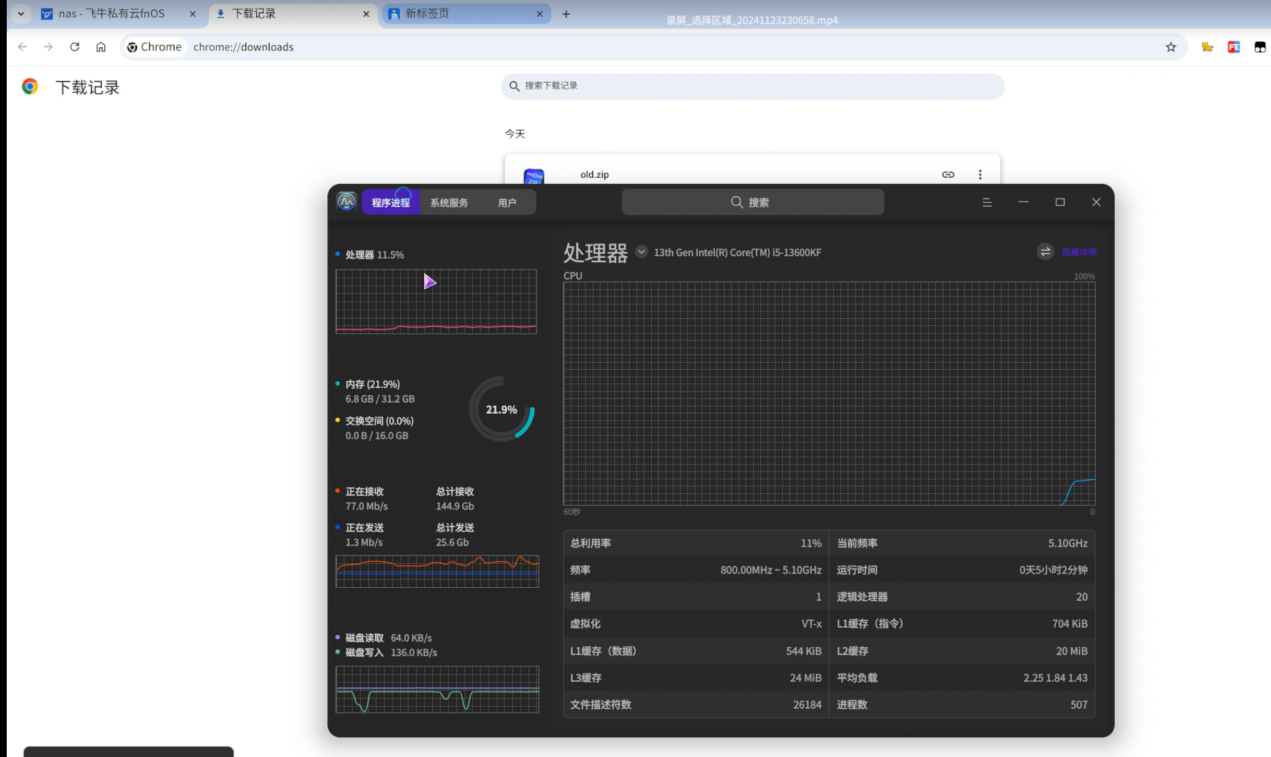Screen dimensions: 1271x757
Task: Select the 内存 21.9% ring chart
Action: tap(502, 409)
